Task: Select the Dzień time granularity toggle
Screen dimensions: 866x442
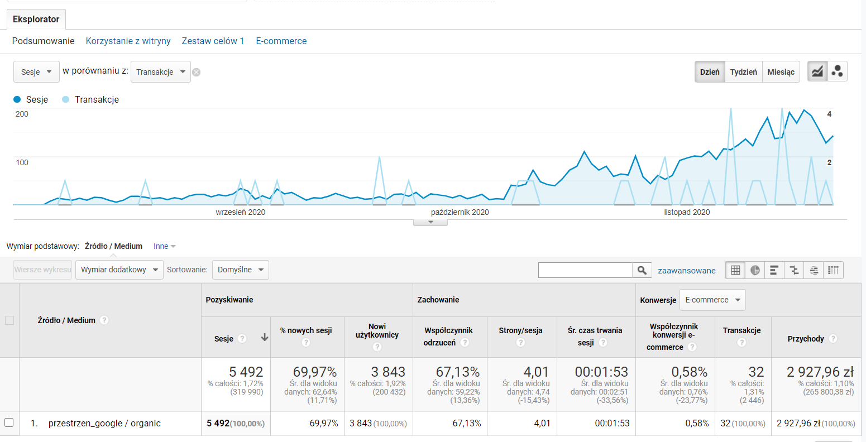Action: (710, 72)
